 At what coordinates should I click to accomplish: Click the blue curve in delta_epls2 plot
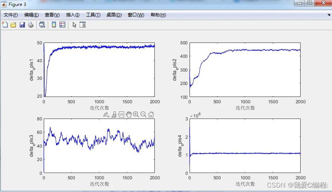246,50
